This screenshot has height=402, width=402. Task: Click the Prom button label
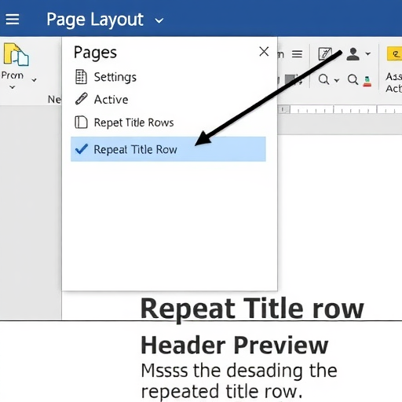click(x=13, y=75)
